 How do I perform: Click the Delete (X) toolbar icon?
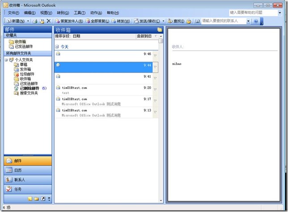point(49,21)
